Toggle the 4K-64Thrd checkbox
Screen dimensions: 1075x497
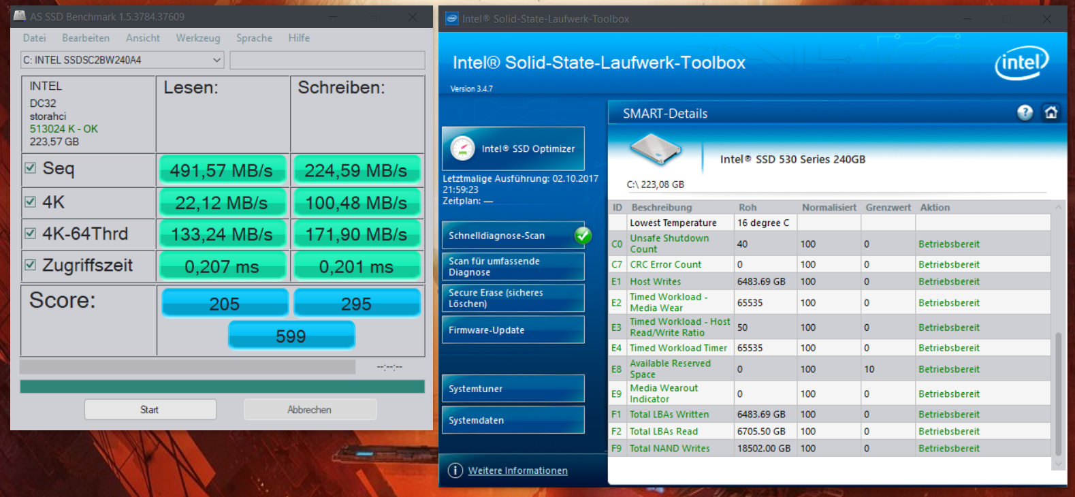pos(30,233)
